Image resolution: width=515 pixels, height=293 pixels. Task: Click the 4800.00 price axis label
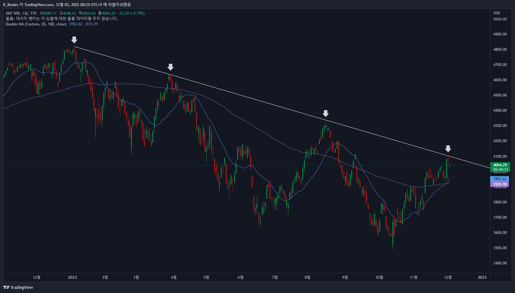[500, 50]
